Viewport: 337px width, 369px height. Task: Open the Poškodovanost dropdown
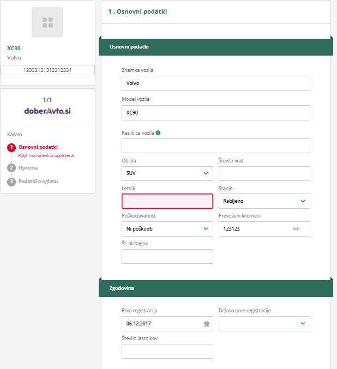pyautogui.click(x=167, y=229)
